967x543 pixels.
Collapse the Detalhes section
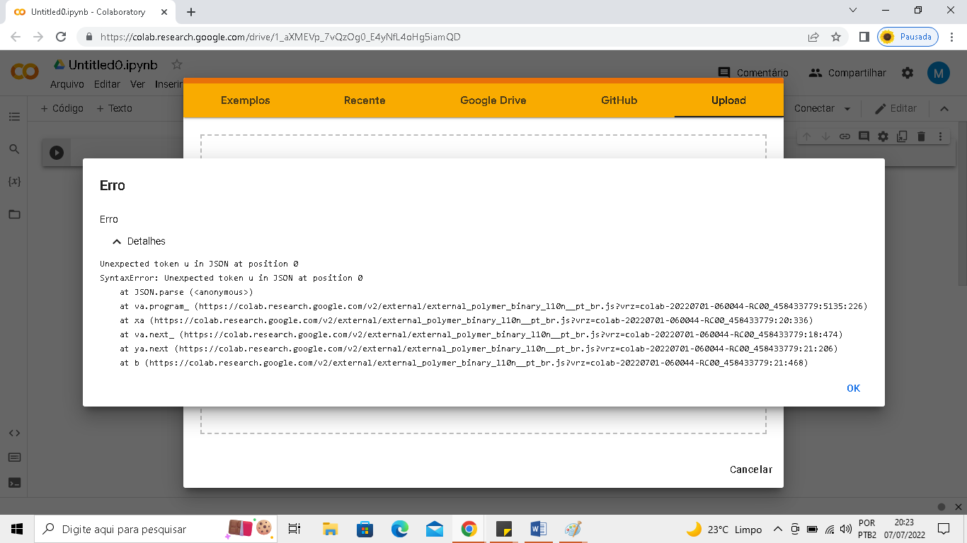pyautogui.click(x=139, y=241)
